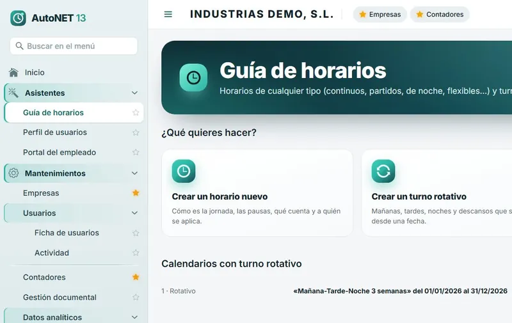Click the clock icon in Guía de horarios banner
The image size is (512, 323).
[193, 77]
